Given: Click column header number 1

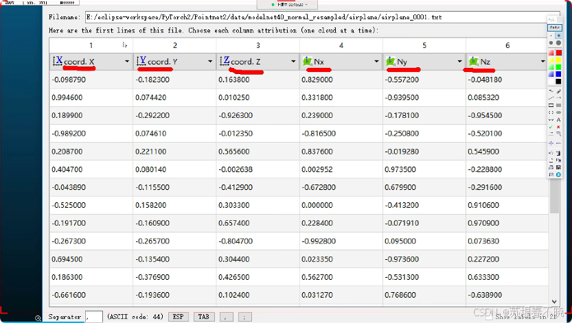Looking at the screenshot, I should 91,45.
